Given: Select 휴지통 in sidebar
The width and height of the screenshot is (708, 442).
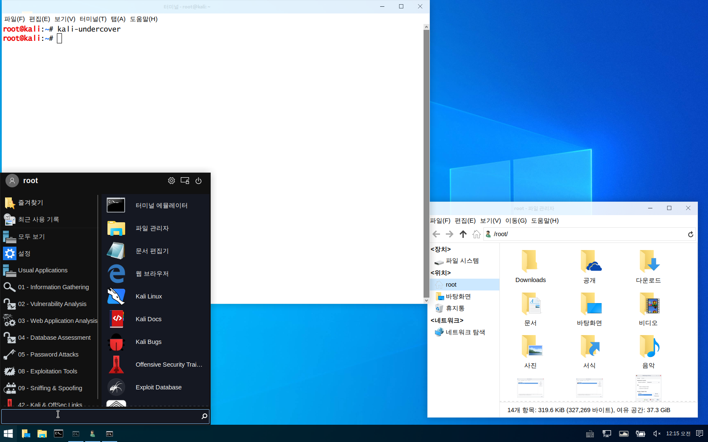Looking at the screenshot, I should 464,308.
